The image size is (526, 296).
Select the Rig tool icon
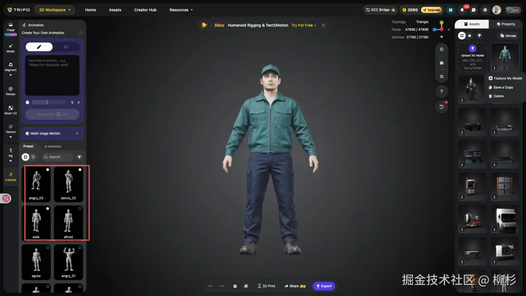pos(10,150)
